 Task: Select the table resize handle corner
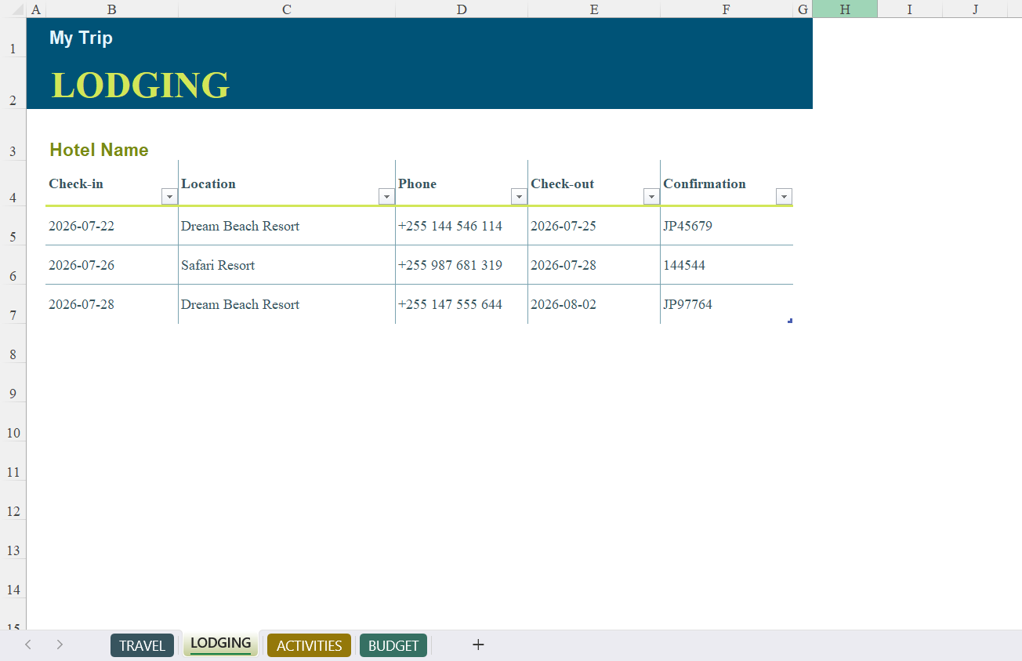[x=790, y=320]
